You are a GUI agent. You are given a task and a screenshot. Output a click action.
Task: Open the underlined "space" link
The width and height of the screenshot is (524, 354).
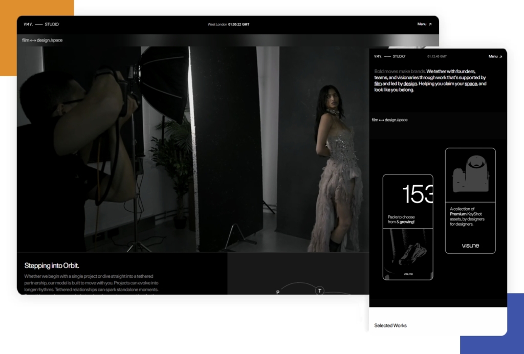pyautogui.click(x=471, y=84)
